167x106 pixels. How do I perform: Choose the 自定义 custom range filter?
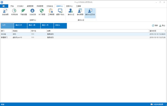(60, 26)
